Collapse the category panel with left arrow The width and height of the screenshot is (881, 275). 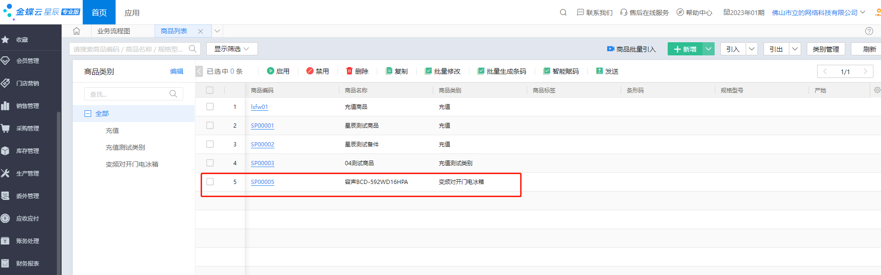(x=199, y=71)
